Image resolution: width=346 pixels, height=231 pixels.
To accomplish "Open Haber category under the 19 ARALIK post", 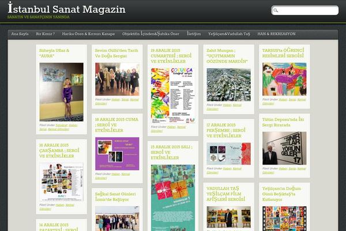I will pyautogui.click(x=171, y=127).
